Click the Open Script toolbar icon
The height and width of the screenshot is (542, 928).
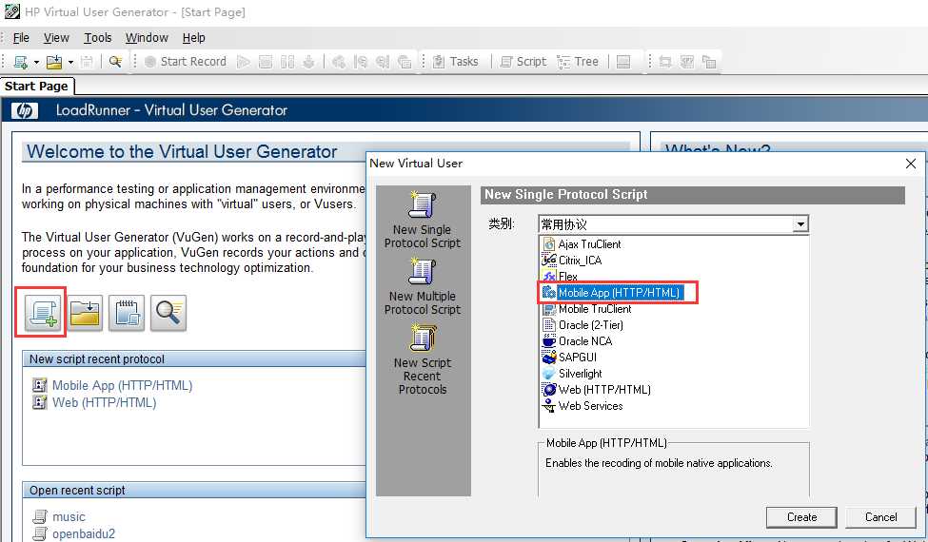tap(54, 62)
